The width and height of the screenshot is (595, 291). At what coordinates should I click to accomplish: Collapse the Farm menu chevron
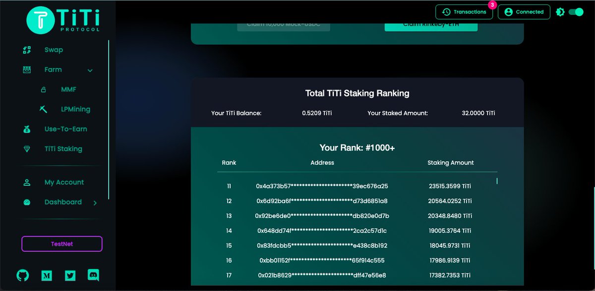(x=90, y=71)
